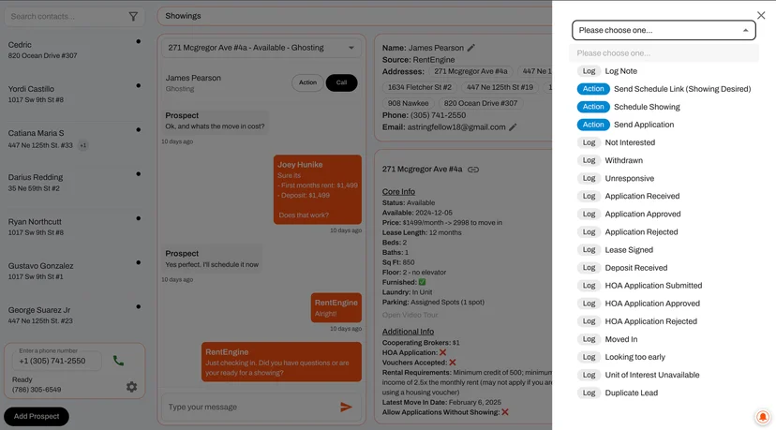776x430 pixels.
Task: Select 'Lease Signed' log option
Action: 664,250
